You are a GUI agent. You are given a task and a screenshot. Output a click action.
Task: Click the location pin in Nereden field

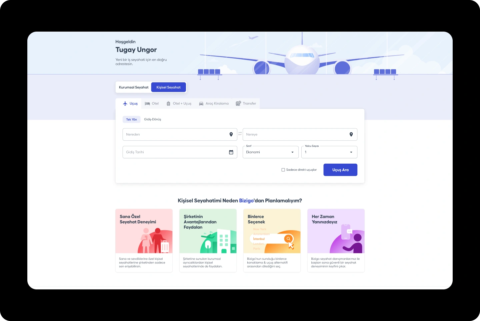click(231, 134)
